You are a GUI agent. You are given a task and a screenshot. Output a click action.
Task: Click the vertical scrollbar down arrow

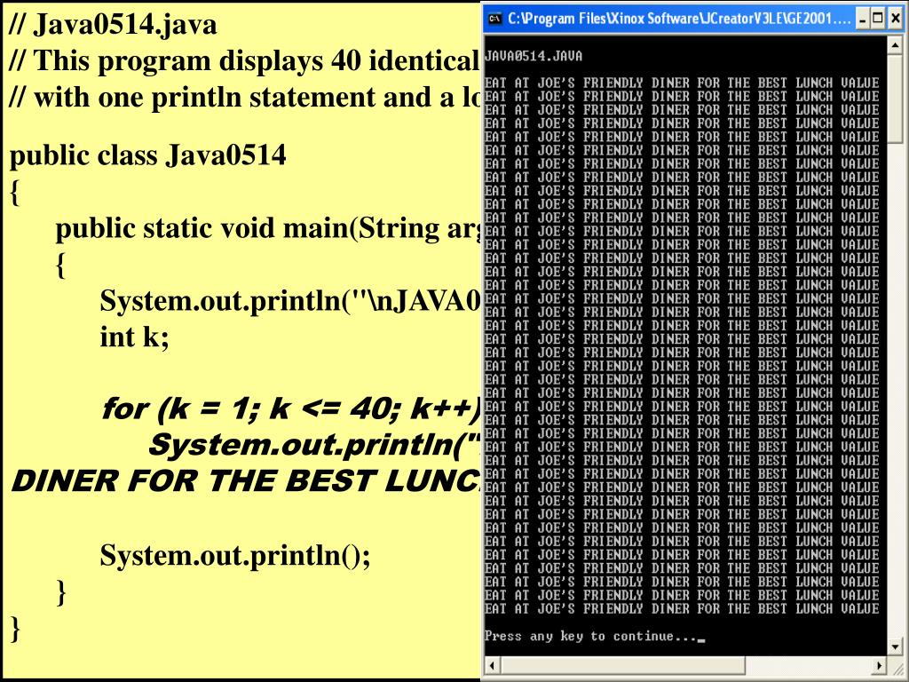tap(895, 646)
